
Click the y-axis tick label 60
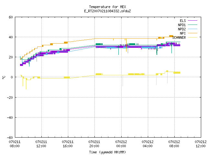pos(11,17)
